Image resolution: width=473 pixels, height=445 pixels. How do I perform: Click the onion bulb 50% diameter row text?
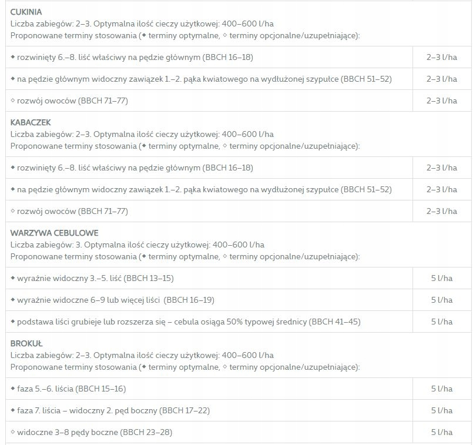[188, 322]
